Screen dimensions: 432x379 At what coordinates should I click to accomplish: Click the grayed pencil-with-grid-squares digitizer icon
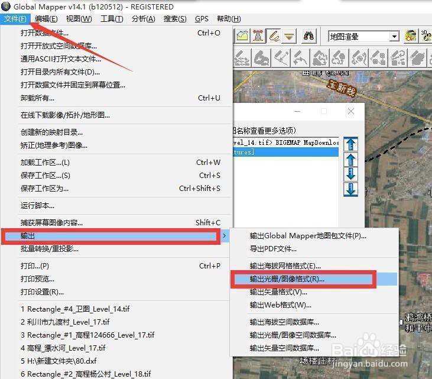pyautogui.click(x=379, y=58)
